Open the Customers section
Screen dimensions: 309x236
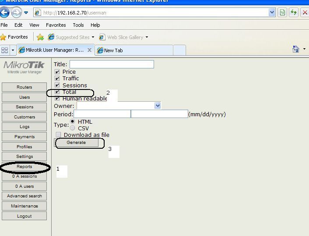(24, 117)
